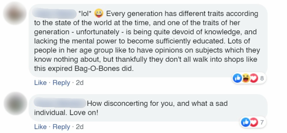Click blurred author name before 'How disconcerting'

60,103
